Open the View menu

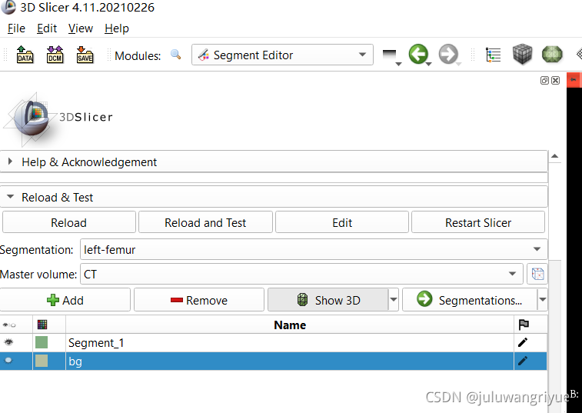pyautogui.click(x=81, y=28)
